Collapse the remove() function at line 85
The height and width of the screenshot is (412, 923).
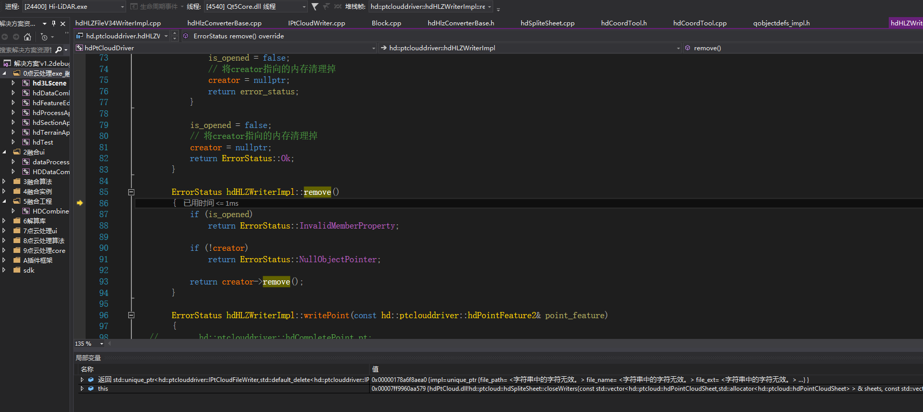pos(131,192)
